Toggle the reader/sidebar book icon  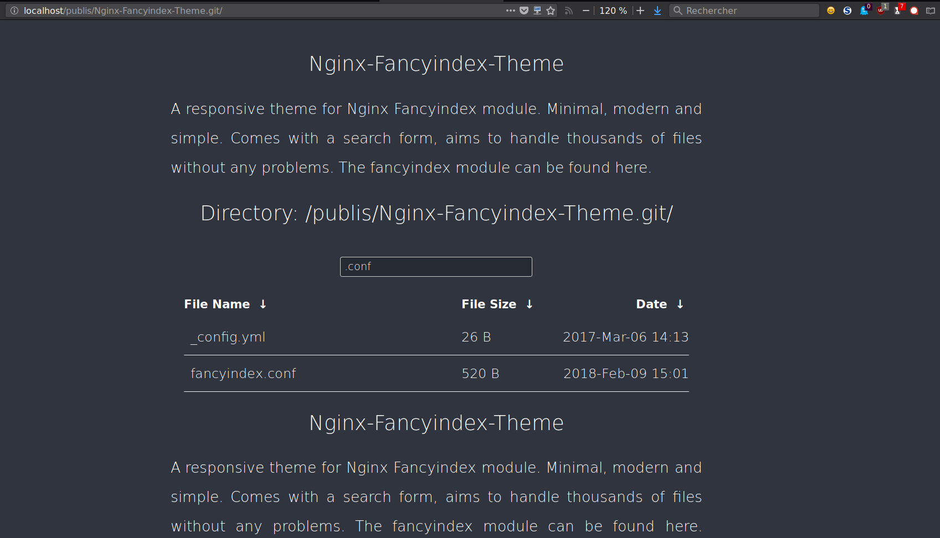931,11
